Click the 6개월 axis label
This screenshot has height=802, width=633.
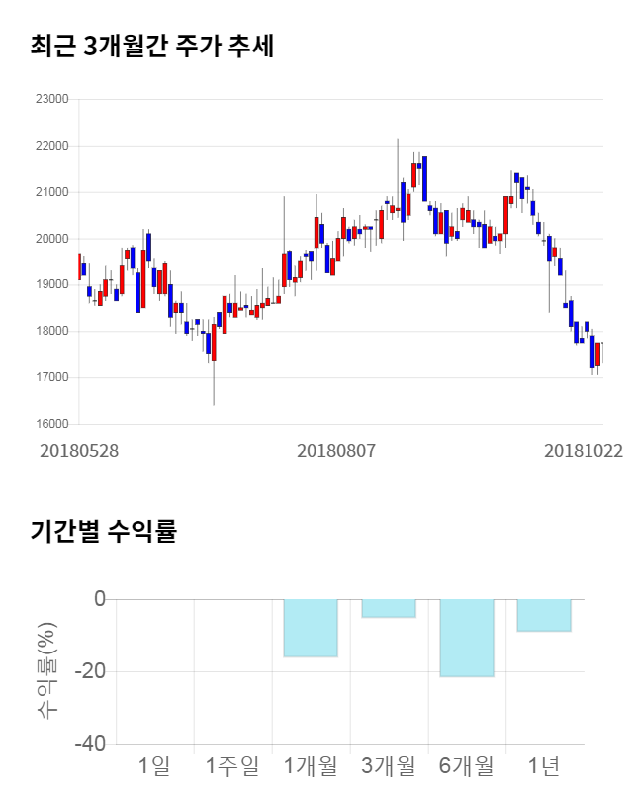point(466,765)
